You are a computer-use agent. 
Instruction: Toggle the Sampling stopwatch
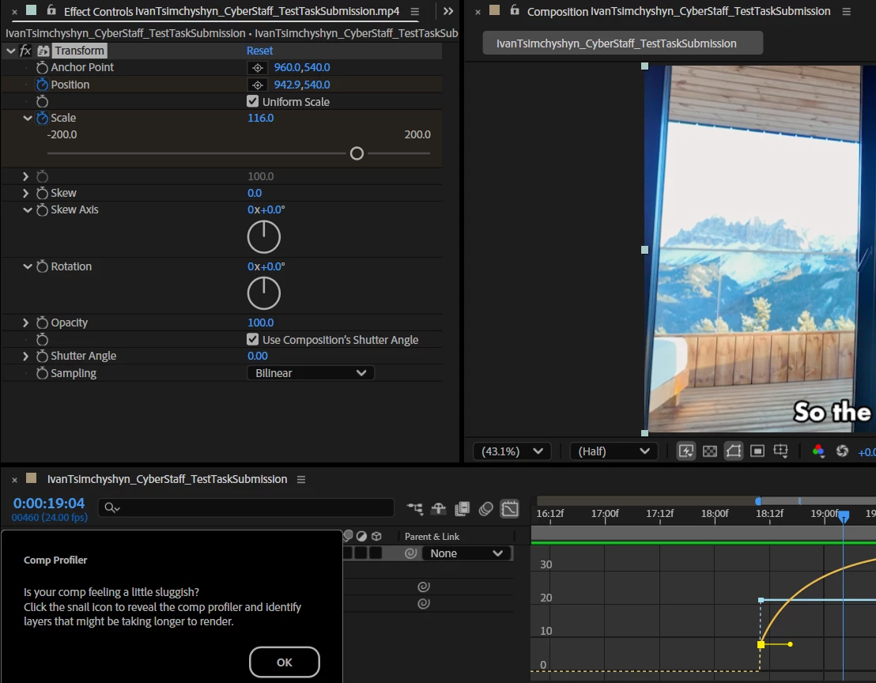pos(42,373)
